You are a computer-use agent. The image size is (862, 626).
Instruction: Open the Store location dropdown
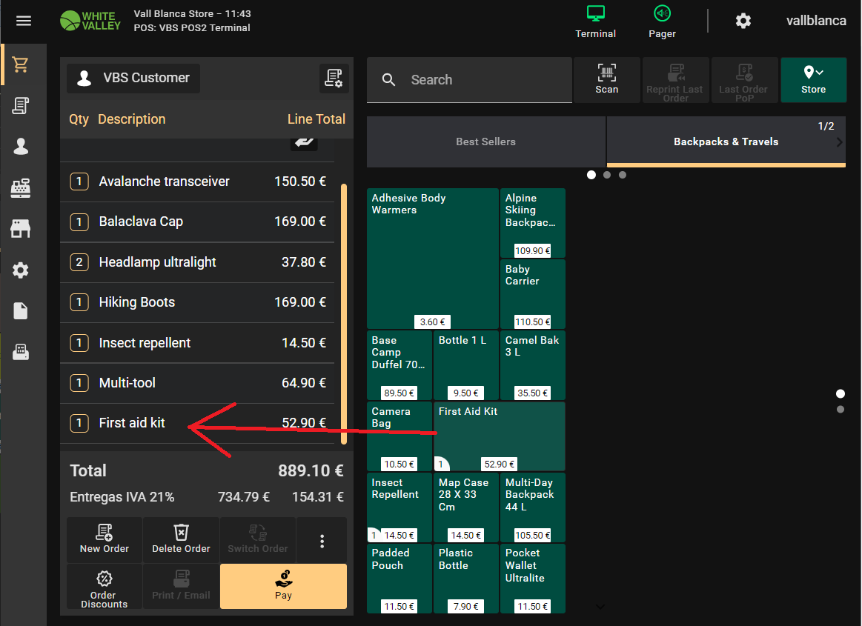coord(813,80)
